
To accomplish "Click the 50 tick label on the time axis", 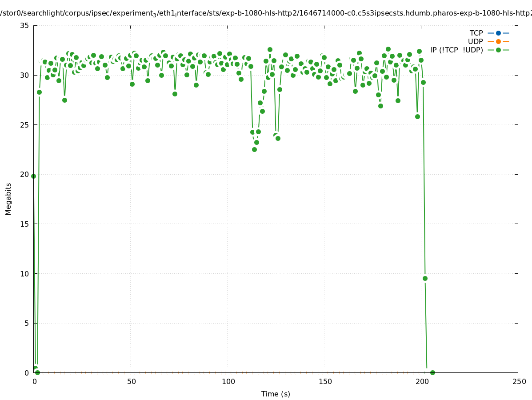I will pos(131,381).
